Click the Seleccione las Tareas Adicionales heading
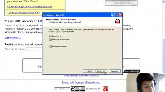Screen dimensions: 165x92 point(61,20)
